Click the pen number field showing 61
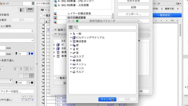 coord(23,82)
